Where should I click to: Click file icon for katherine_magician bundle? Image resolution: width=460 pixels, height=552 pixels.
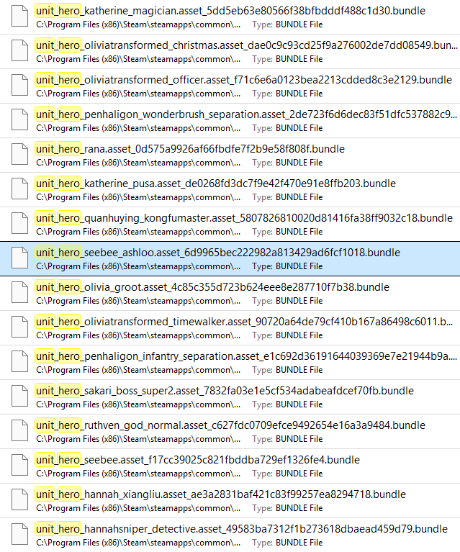tap(19, 17)
